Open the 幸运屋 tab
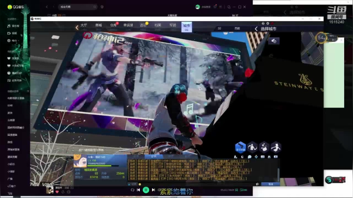 tap(128, 25)
